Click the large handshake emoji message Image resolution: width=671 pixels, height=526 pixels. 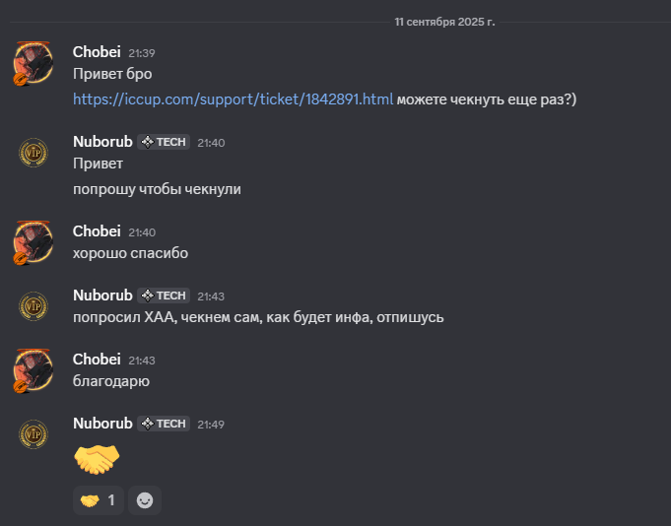[97, 459]
